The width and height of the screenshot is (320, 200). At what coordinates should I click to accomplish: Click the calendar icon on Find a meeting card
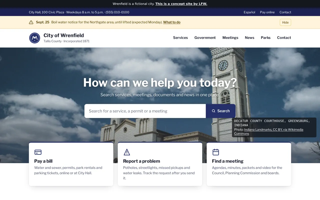coord(215,152)
